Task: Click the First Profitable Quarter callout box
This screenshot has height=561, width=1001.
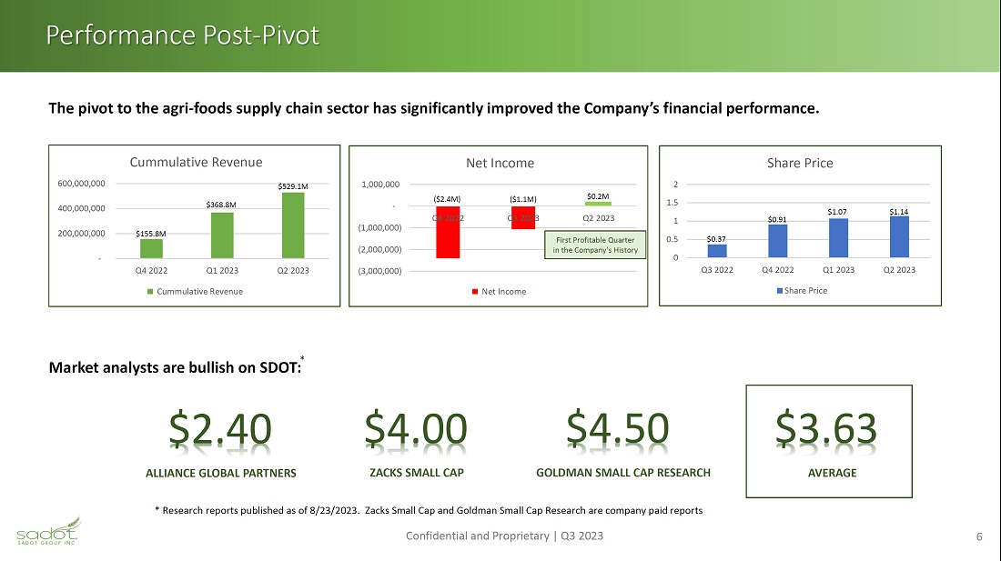Action: [595, 245]
